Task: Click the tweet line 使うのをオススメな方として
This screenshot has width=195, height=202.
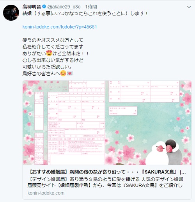Action: point(53,40)
